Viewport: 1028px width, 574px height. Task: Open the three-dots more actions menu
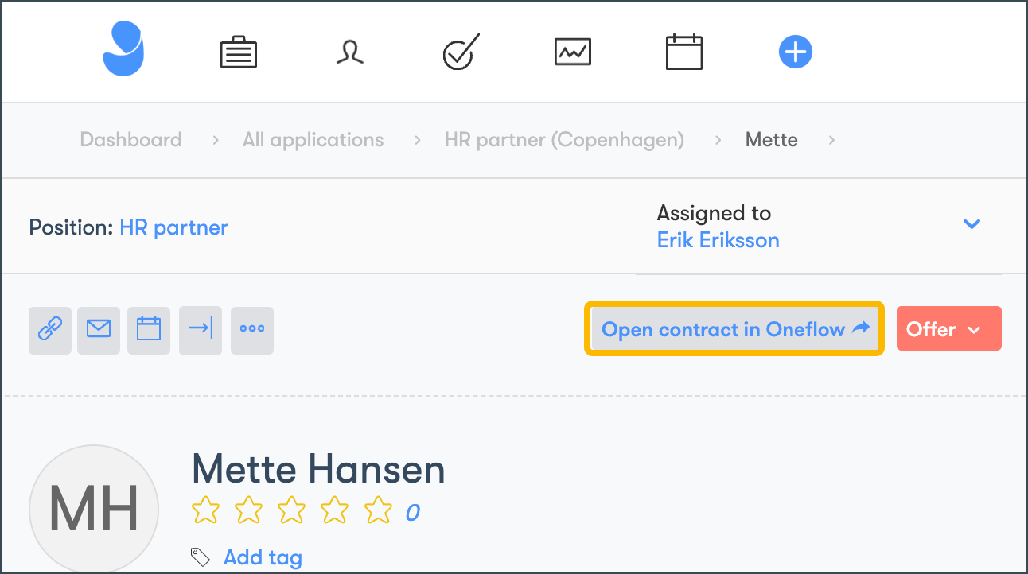tap(252, 330)
